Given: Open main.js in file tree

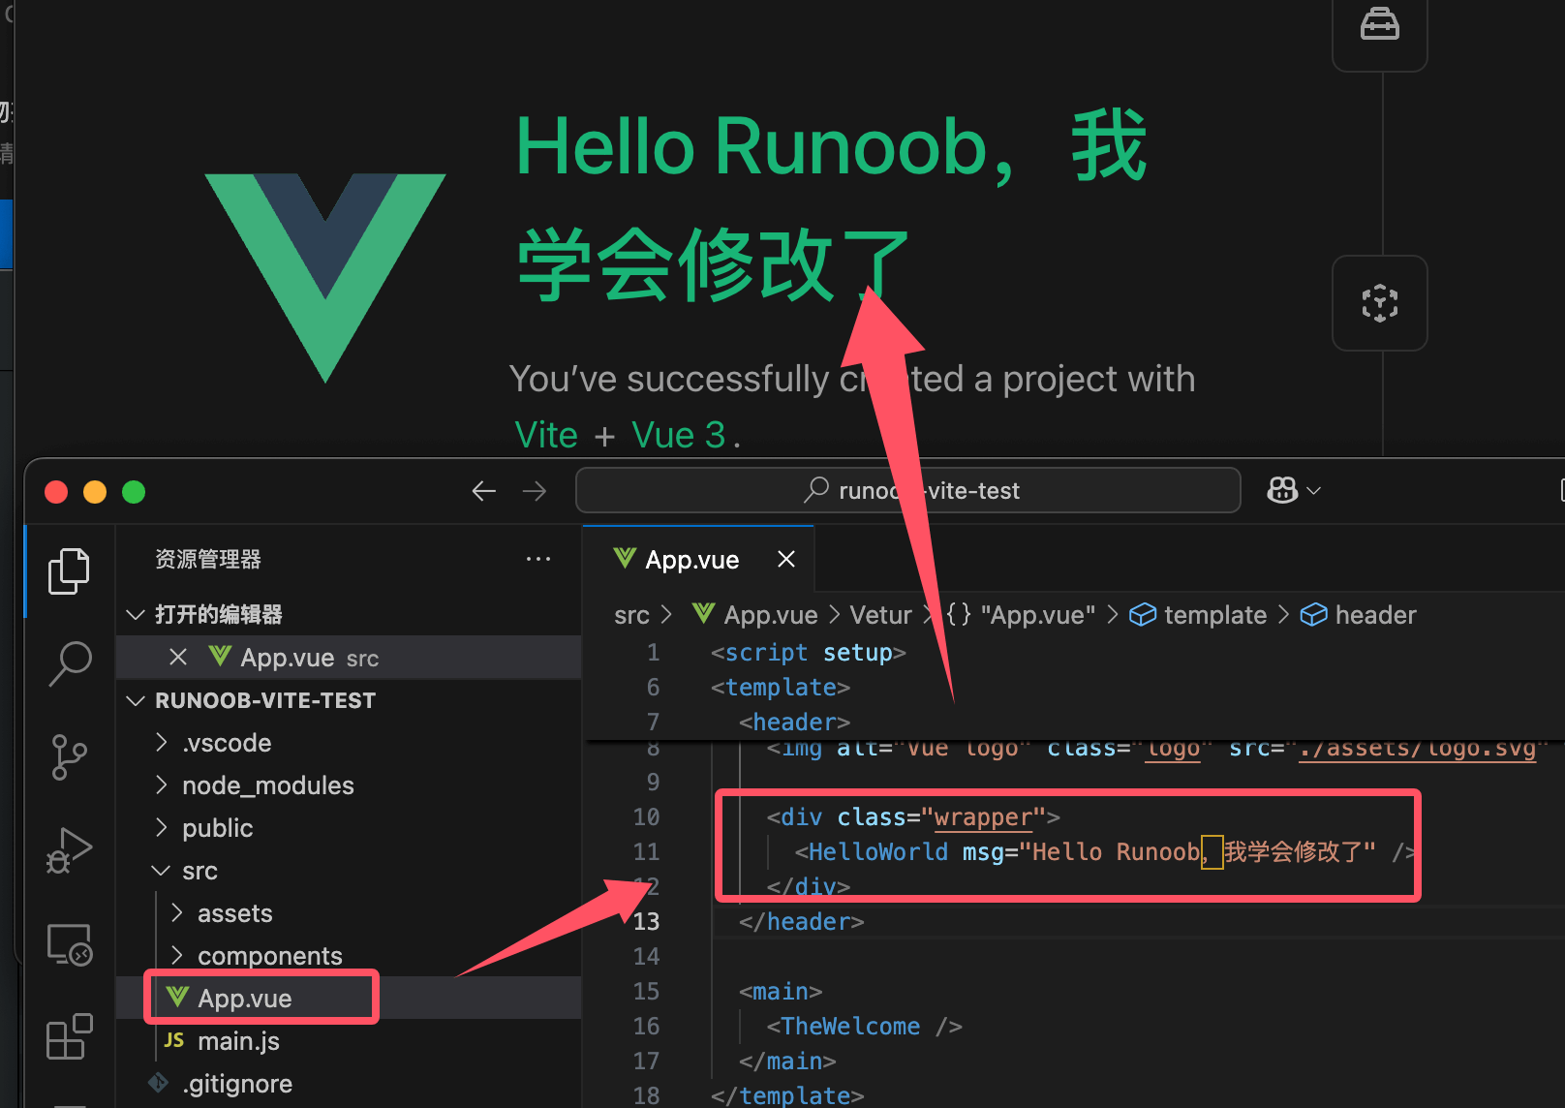Looking at the screenshot, I should pos(238,1041).
